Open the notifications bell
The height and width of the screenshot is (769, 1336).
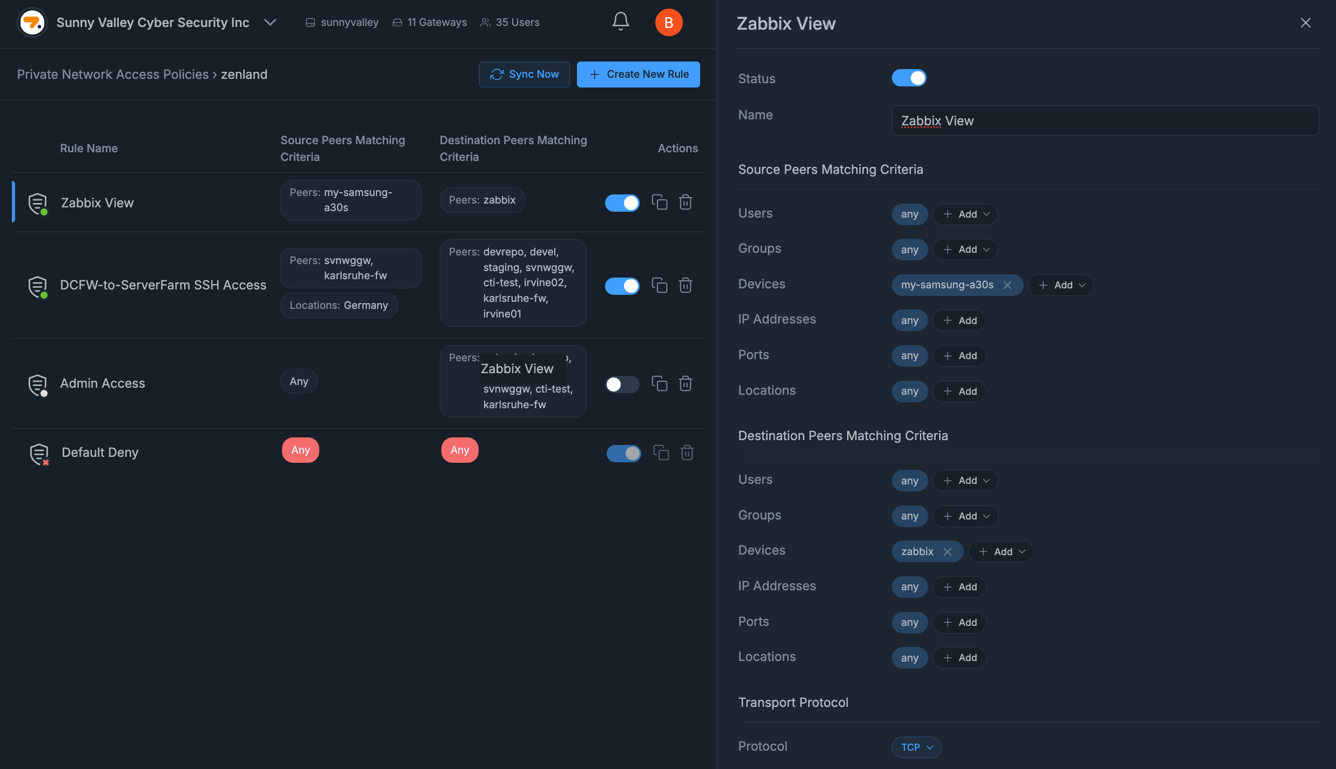[620, 22]
